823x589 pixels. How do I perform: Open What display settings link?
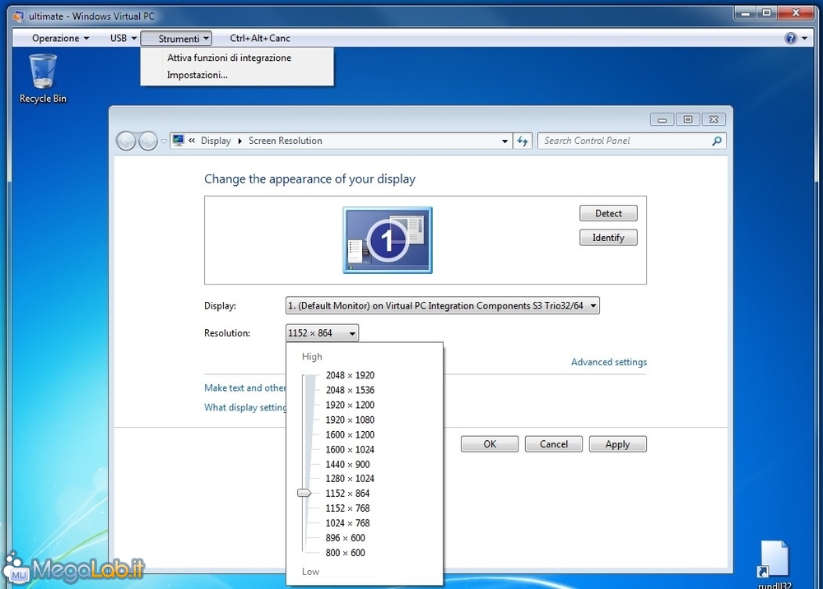pyautogui.click(x=245, y=407)
